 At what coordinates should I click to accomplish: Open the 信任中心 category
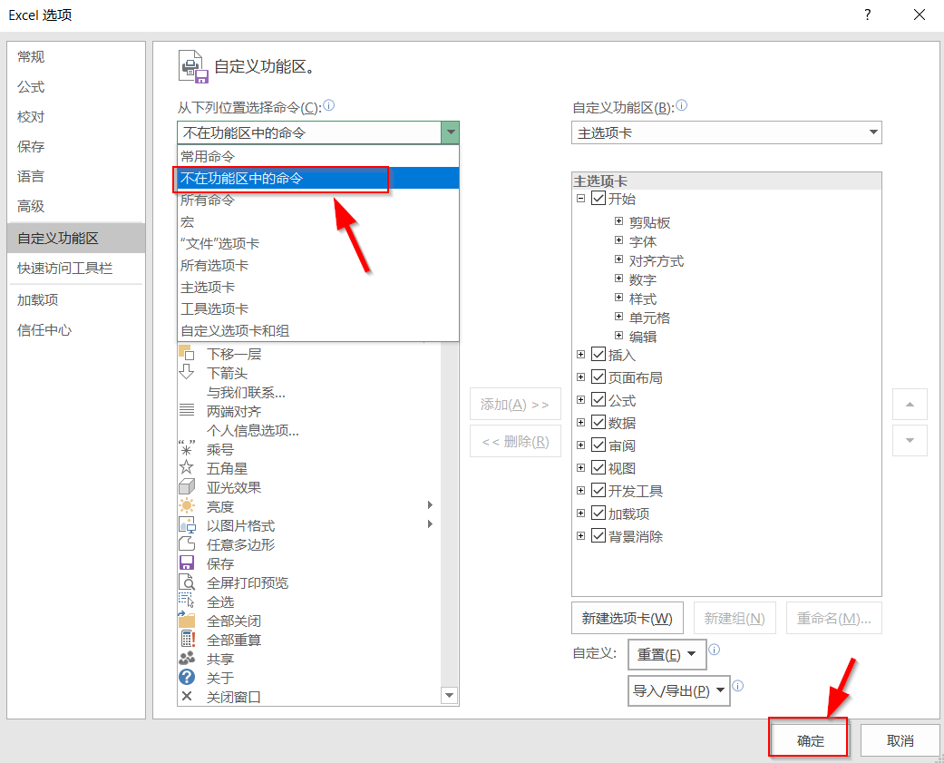[x=76, y=330]
